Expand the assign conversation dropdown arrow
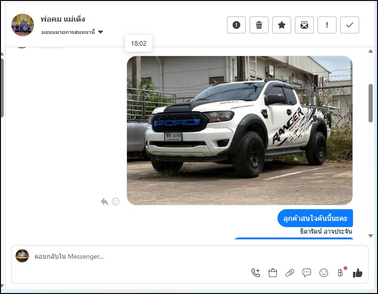 101,32
